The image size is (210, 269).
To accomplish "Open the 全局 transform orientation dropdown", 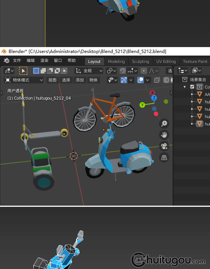I will tap(89, 71).
